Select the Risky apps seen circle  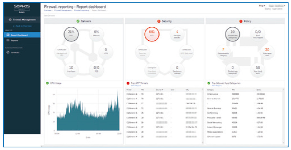click(x=267, y=52)
